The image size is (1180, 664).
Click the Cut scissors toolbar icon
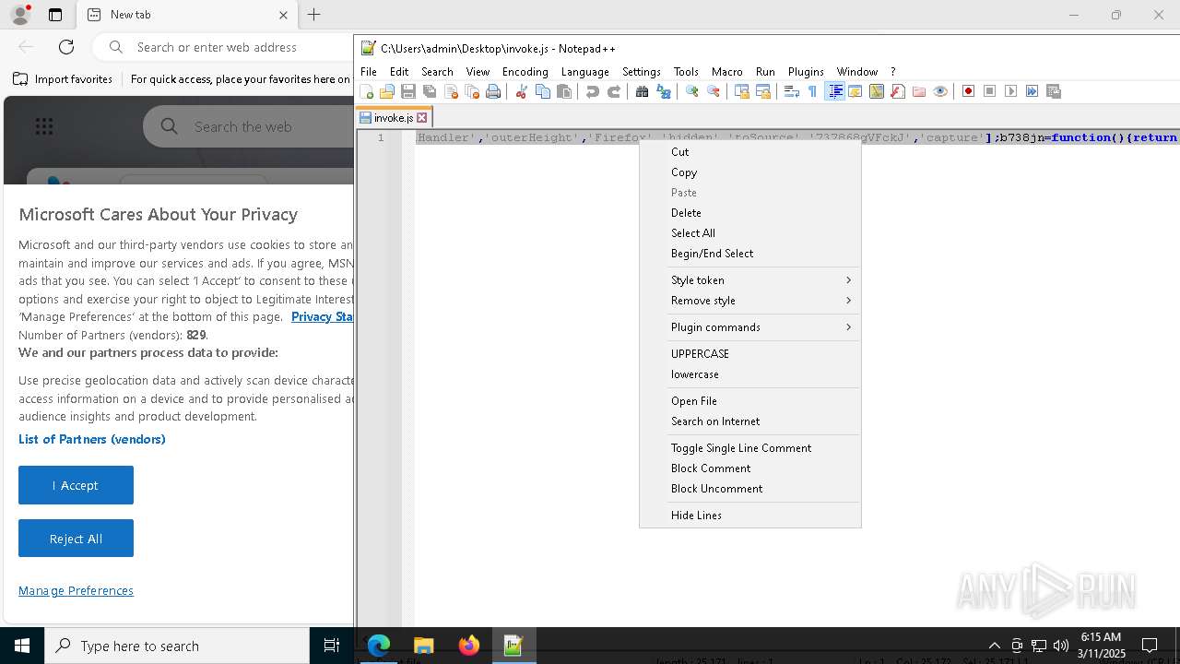point(521,91)
